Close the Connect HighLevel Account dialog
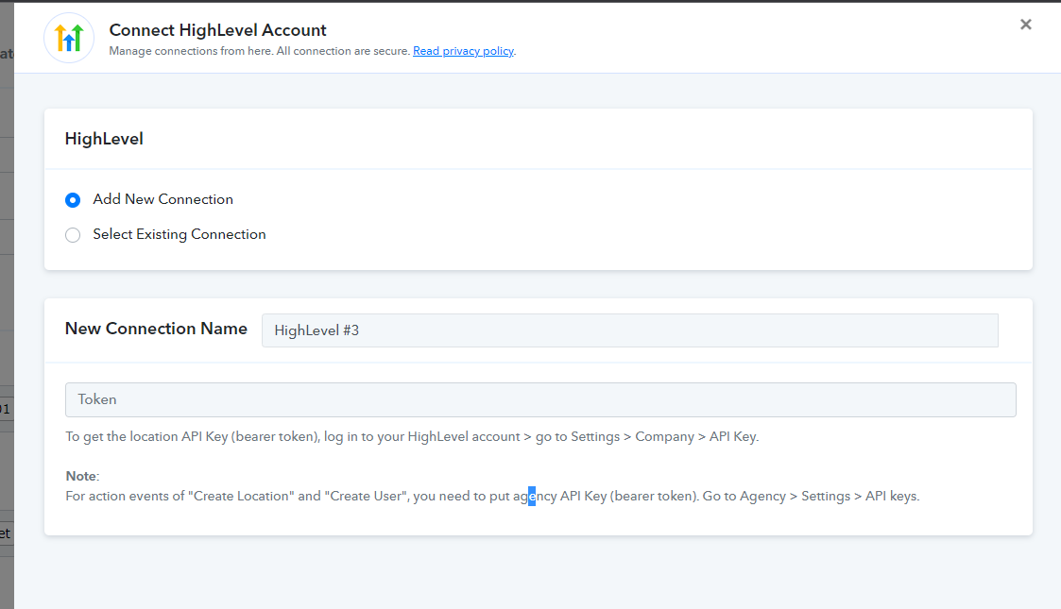Image resolution: width=1061 pixels, height=609 pixels. [1026, 25]
